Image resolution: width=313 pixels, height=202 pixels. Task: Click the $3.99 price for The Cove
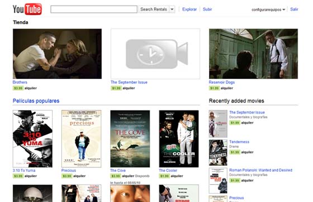[x=116, y=176]
